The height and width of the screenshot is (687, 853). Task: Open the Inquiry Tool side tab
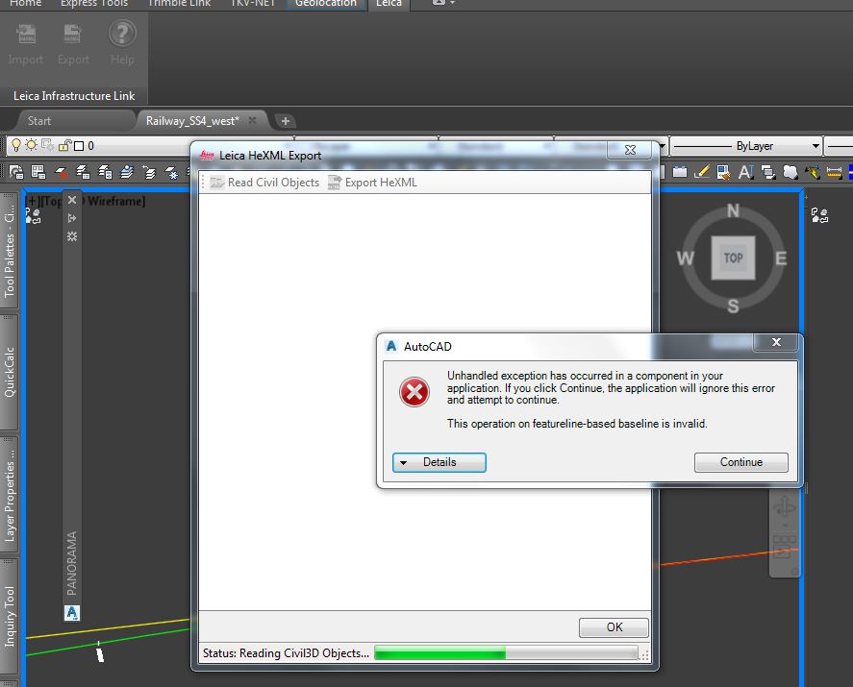(10, 616)
